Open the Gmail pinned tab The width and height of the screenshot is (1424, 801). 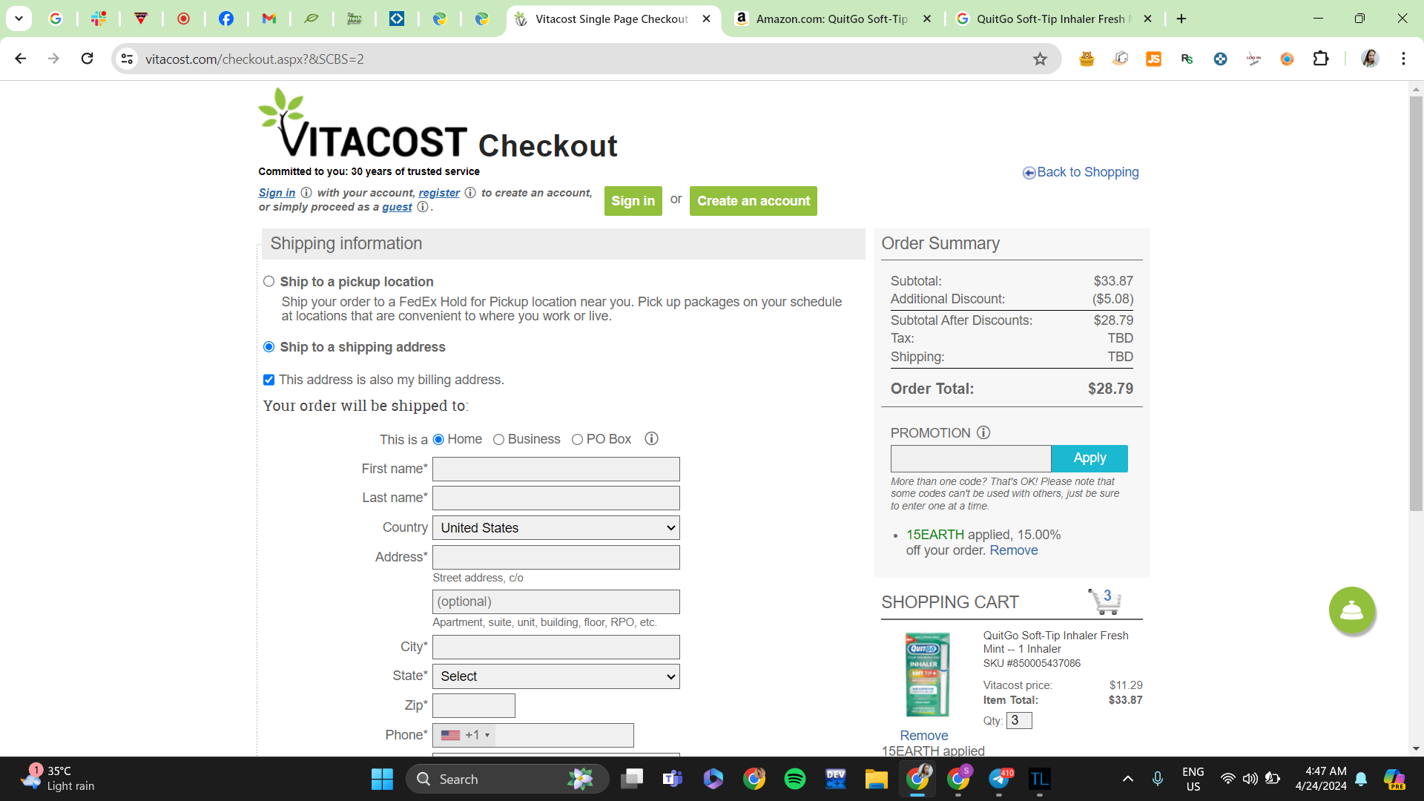pyautogui.click(x=268, y=19)
